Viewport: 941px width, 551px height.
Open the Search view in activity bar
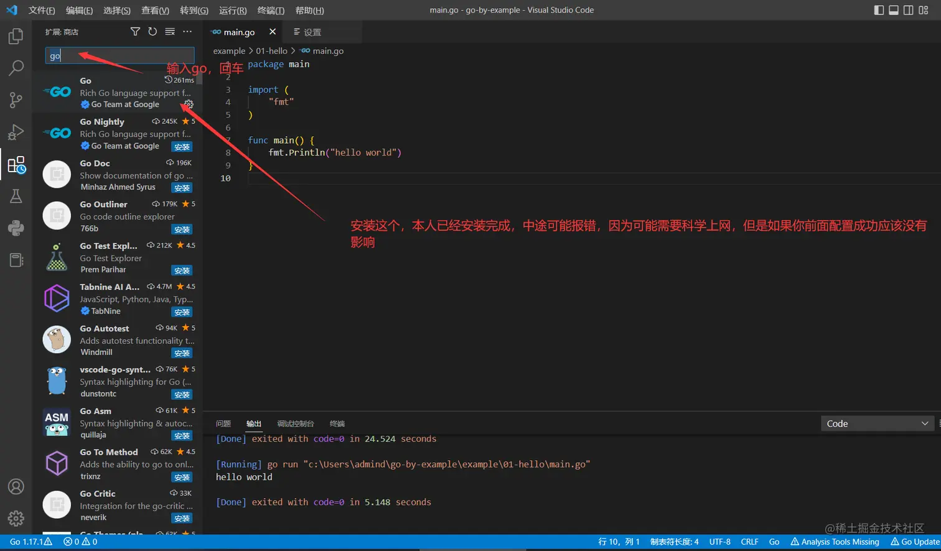click(16, 68)
